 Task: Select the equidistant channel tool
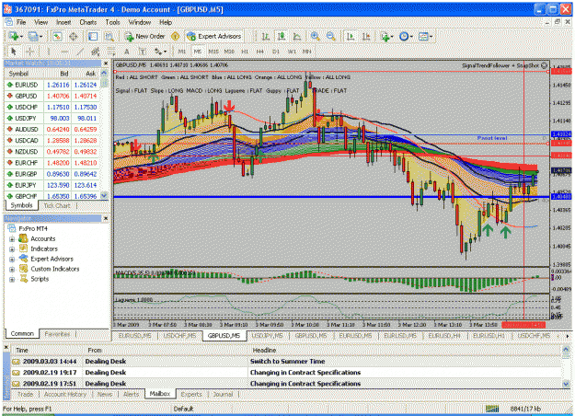[x=96, y=52]
